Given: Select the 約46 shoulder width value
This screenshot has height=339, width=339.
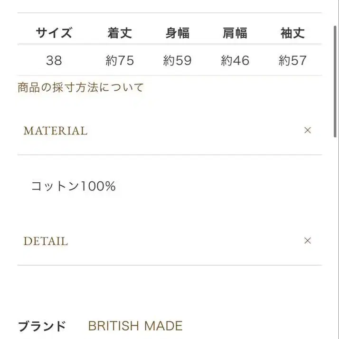Looking at the screenshot, I should coord(235,61).
